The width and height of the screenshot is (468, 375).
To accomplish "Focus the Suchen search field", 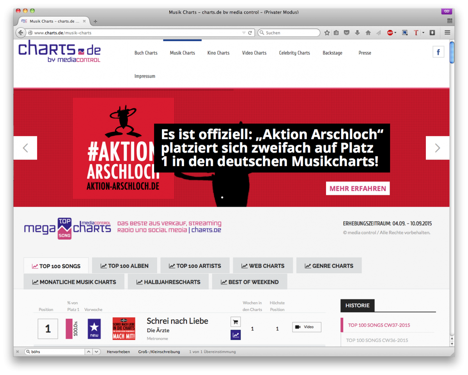I will tap(289, 33).
